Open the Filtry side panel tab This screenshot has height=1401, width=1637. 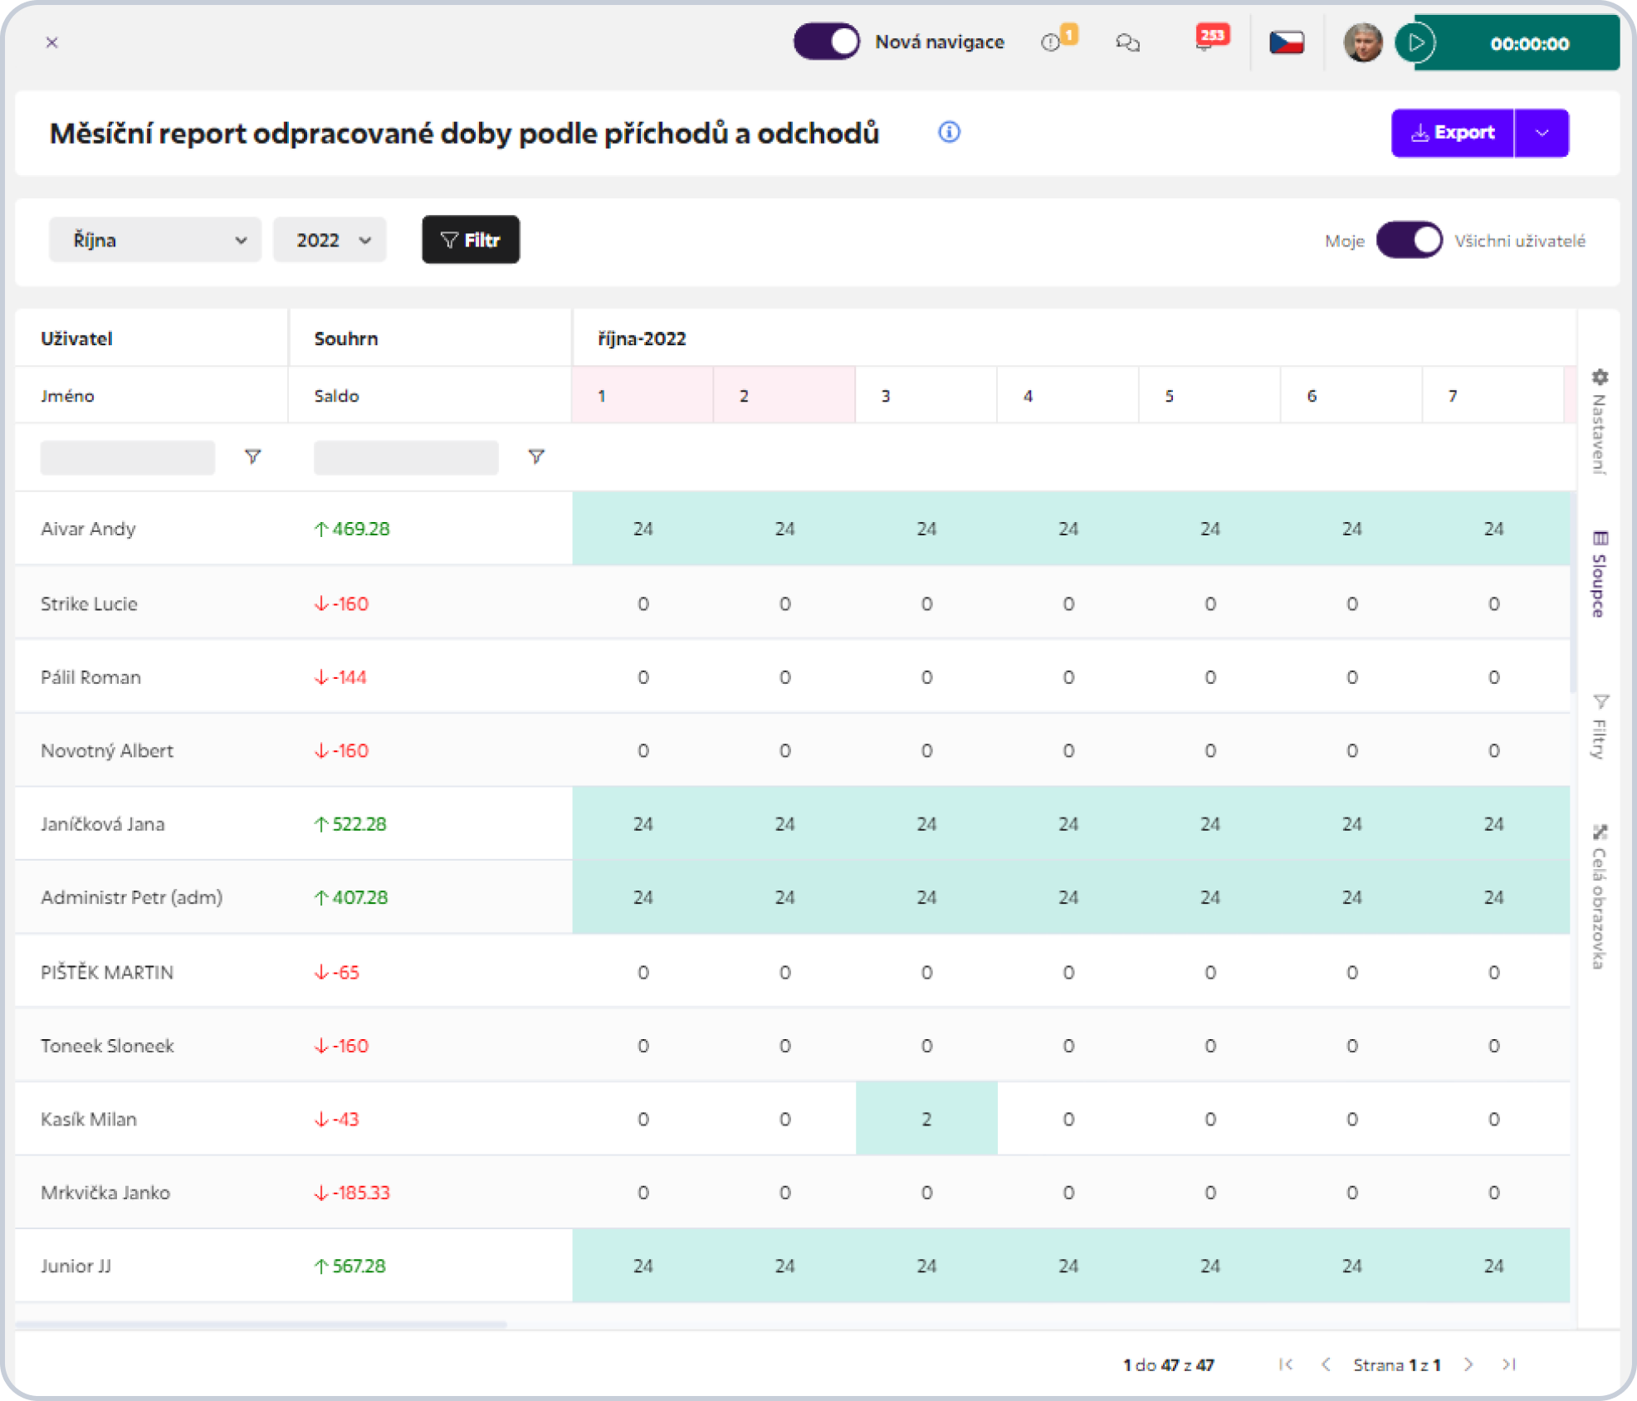click(1599, 727)
